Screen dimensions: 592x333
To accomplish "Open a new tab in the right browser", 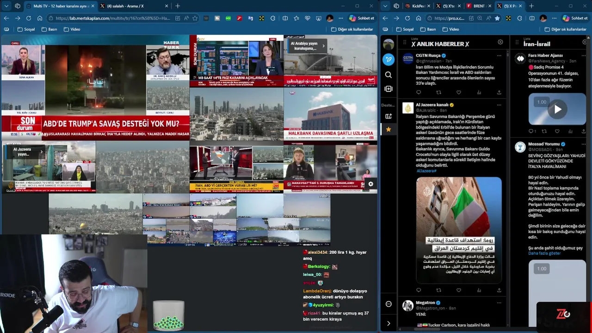I will point(531,6).
